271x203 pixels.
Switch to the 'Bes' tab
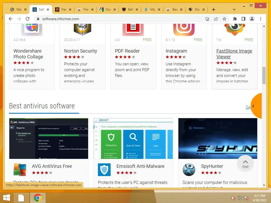(173, 10)
